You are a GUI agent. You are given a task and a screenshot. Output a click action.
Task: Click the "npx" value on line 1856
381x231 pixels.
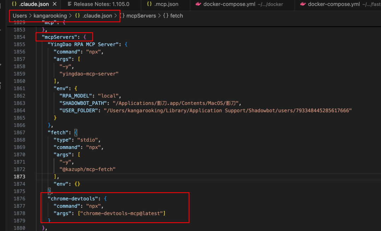point(93,52)
